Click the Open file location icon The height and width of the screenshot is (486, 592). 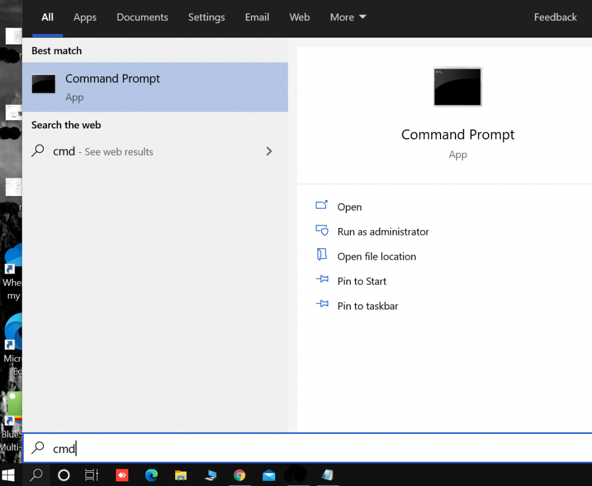(x=321, y=255)
